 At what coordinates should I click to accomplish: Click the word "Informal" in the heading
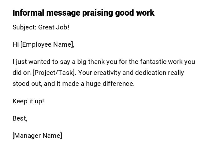tap(28, 13)
